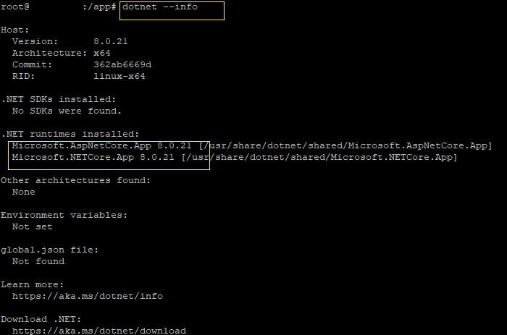Click the 'No SDKs were found.' message
Viewport: 507px width, 335px height.
pyautogui.click(x=67, y=111)
